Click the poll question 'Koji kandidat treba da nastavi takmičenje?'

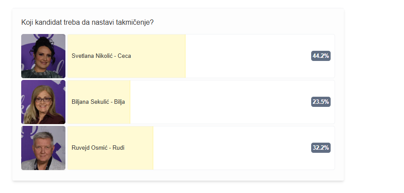[88, 23]
